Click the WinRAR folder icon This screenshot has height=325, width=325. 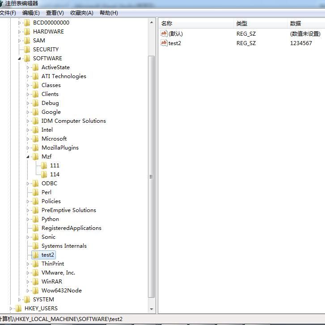tap(36, 281)
